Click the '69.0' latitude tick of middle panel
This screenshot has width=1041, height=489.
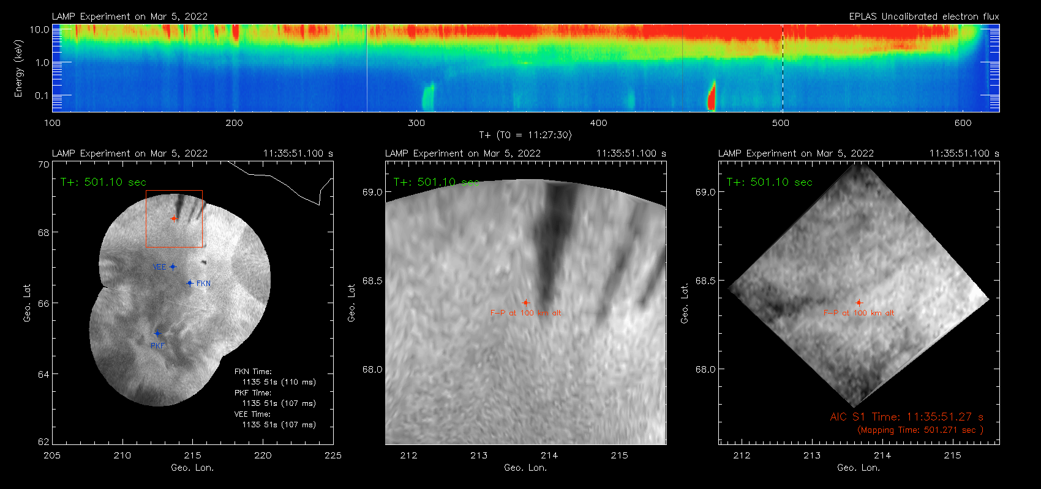click(x=372, y=192)
